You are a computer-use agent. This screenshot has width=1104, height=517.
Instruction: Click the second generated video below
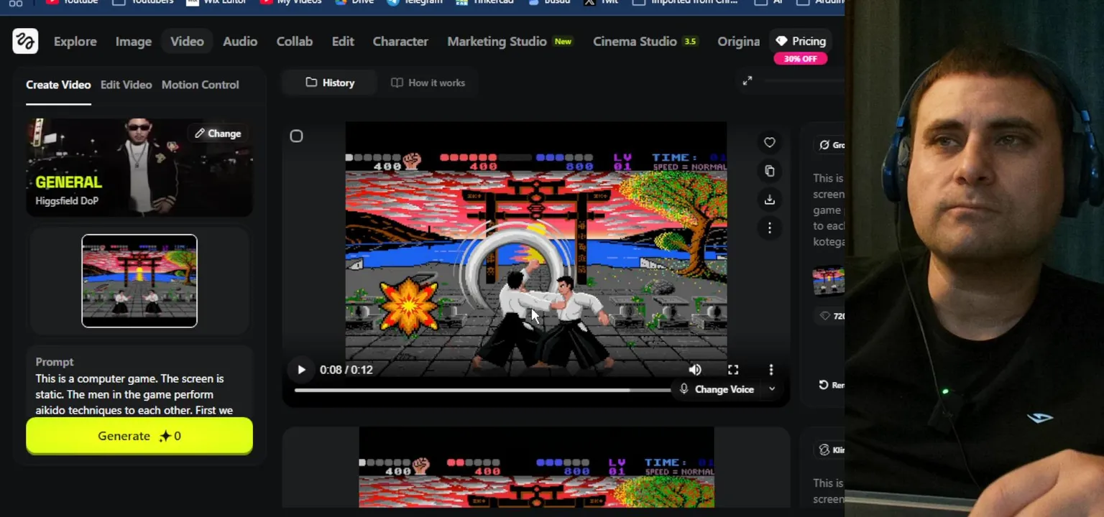(x=536, y=467)
